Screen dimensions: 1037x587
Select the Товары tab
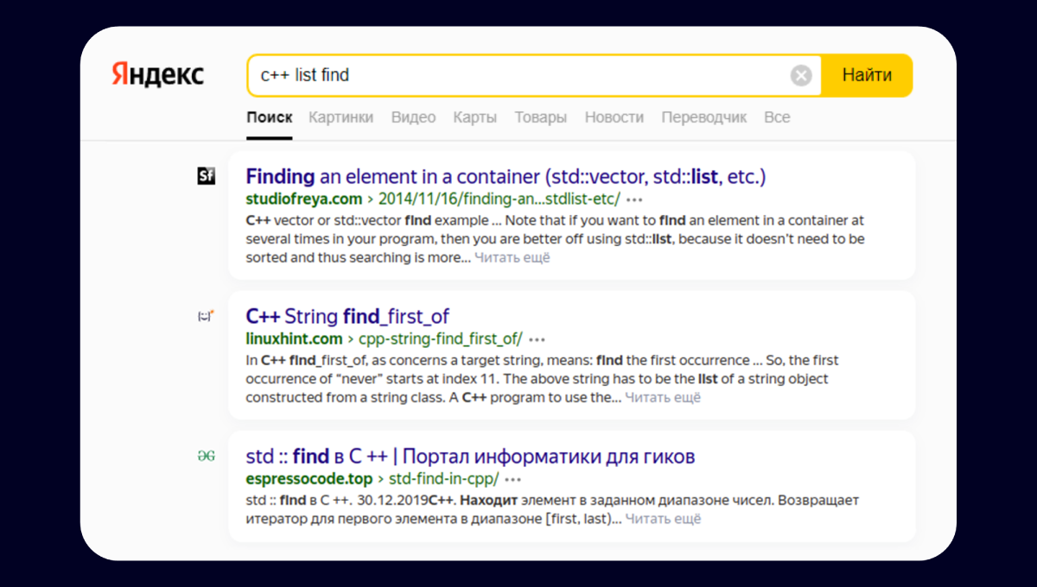(x=541, y=117)
